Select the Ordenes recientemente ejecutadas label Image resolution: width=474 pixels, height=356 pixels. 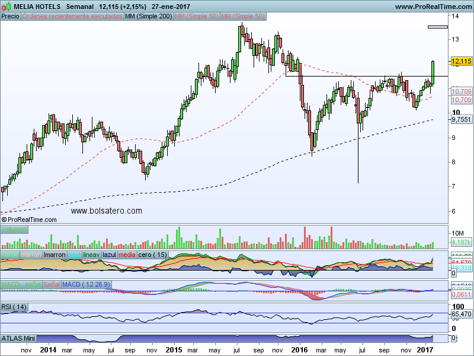tap(72, 17)
